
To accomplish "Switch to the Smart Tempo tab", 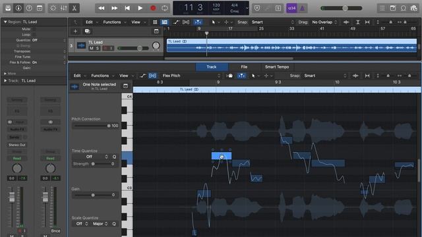I will [277, 66].
